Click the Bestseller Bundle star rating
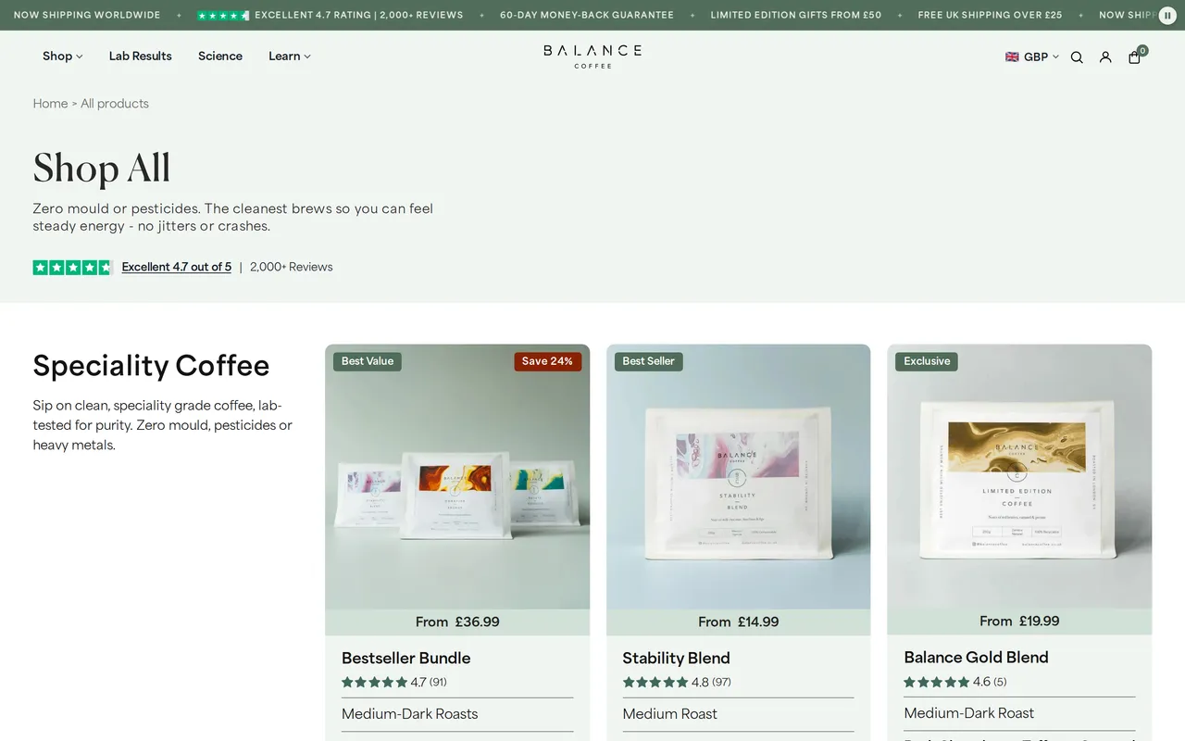The image size is (1185, 741). coord(374,682)
